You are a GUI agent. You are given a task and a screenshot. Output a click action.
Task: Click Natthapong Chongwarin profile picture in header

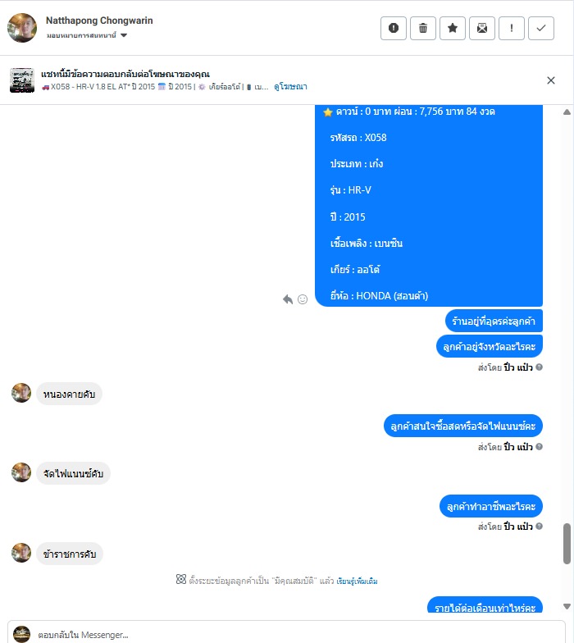[x=22, y=28]
